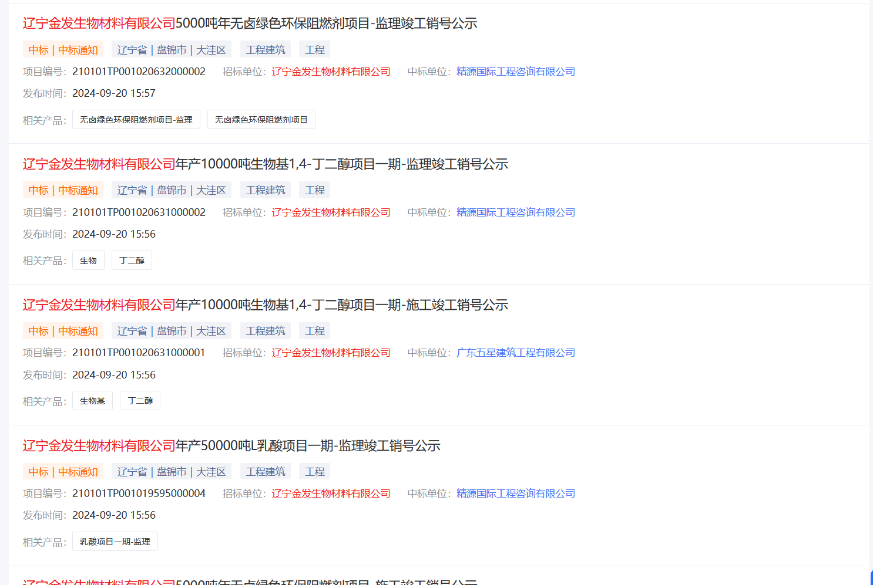The height and width of the screenshot is (585, 873).
Task: Click the 中标 | 中标通知 tag in the 阻燃剂 listing
Action: [63, 50]
